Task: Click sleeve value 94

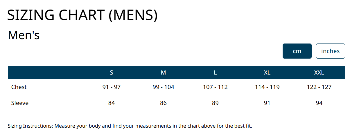Action: [x=319, y=103]
